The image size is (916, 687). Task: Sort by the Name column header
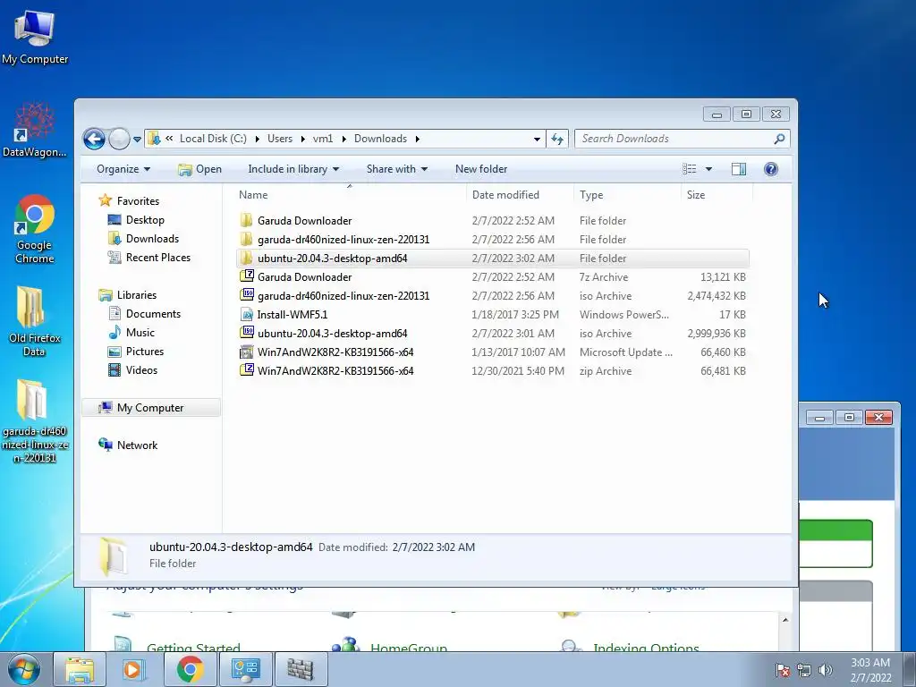350,194
